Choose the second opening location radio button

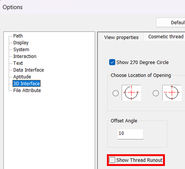(156, 93)
